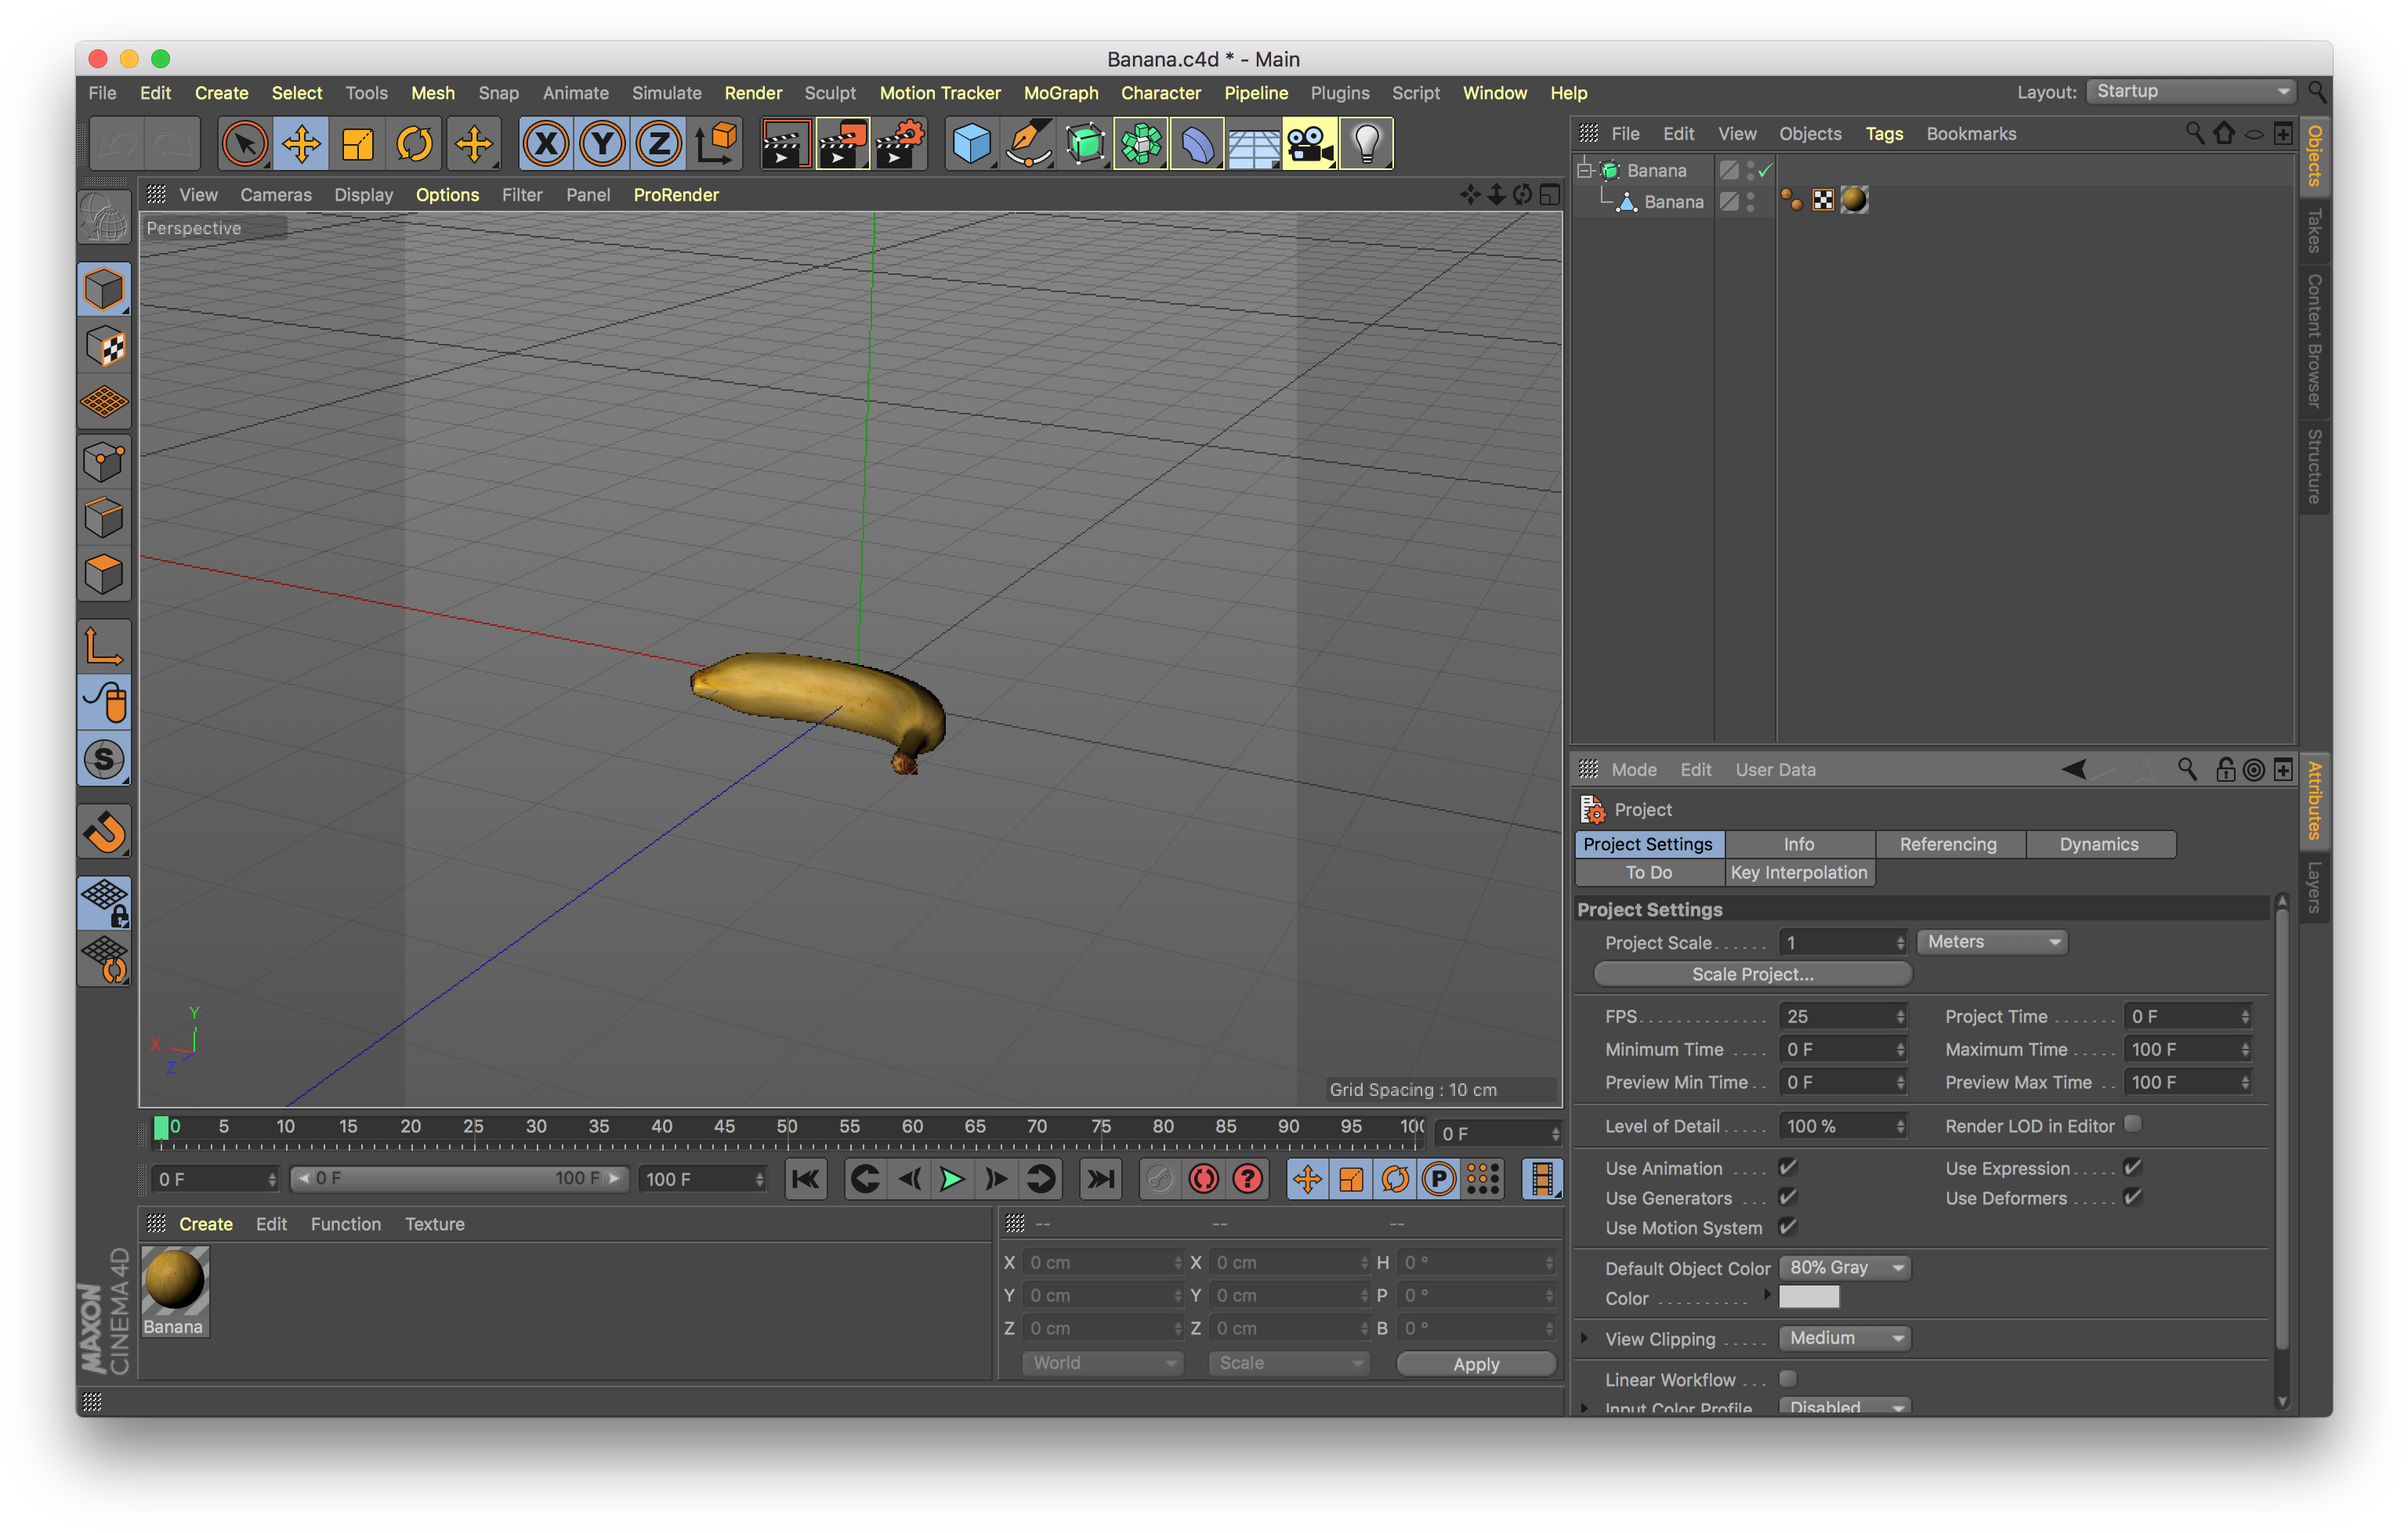
Task: Toggle Z axis lock
Action: [659, 144]
